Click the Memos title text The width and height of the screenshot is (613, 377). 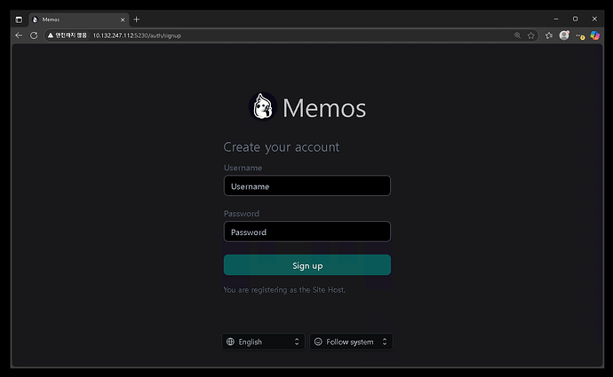pyautogui.click(x=324, y=107)
